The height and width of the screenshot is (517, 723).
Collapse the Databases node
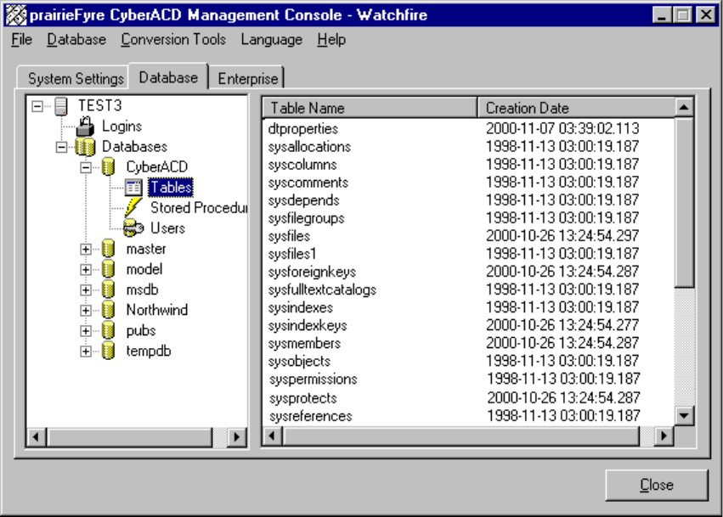point(61,148)
